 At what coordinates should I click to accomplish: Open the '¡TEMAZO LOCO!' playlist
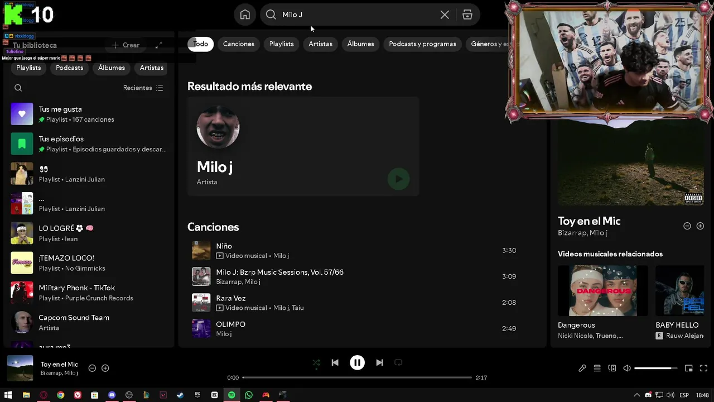click(89, 262)
